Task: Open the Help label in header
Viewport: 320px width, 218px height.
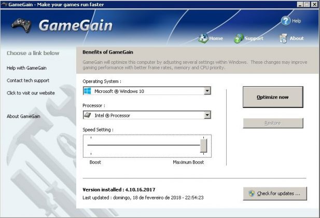Action: (x=296, y=21)
